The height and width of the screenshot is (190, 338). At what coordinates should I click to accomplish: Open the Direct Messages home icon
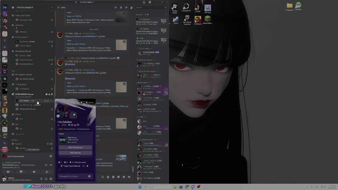5,7
